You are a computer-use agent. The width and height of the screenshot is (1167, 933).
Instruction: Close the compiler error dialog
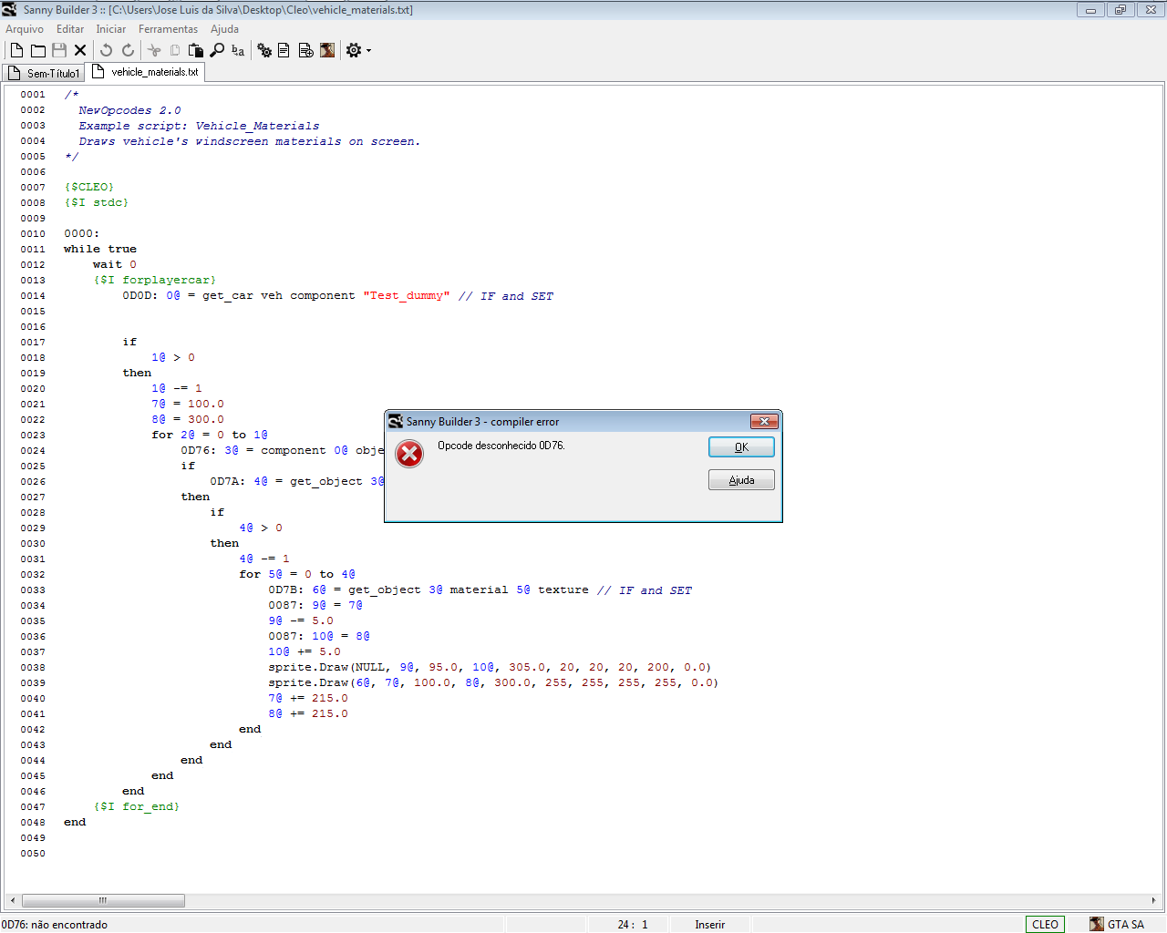(764, 421)
